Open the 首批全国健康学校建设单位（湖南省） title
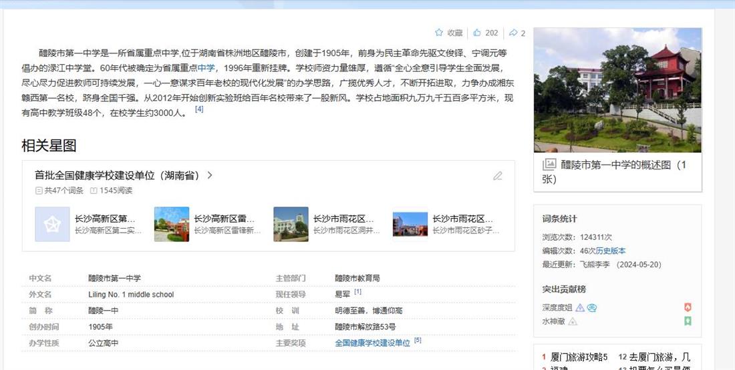 [118, 175]
